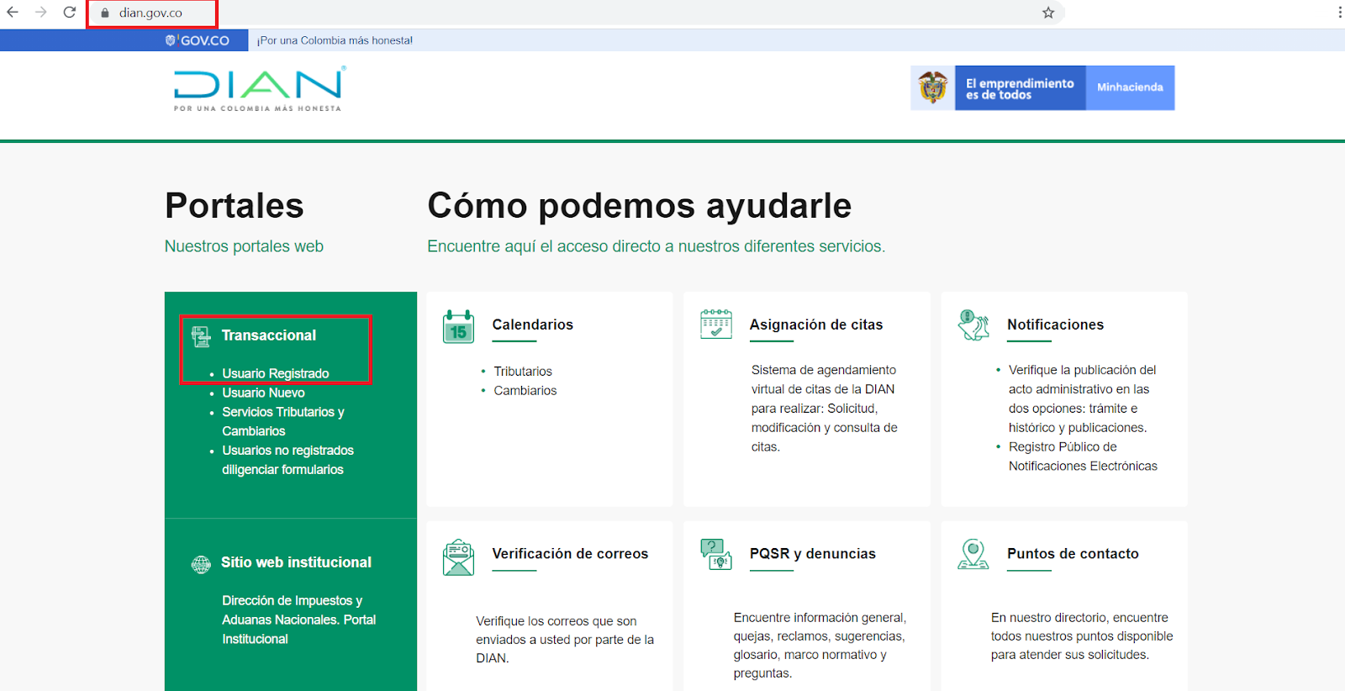
Task: Click the Calendarios calendar icon
Action: 458,326
